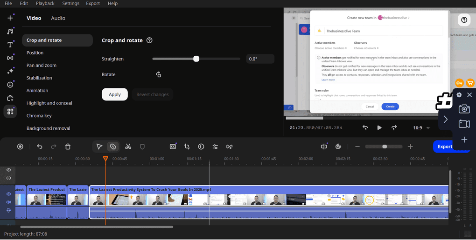The image size is (476, 240).
Task: Open the File menu
Action: point(8,3)
